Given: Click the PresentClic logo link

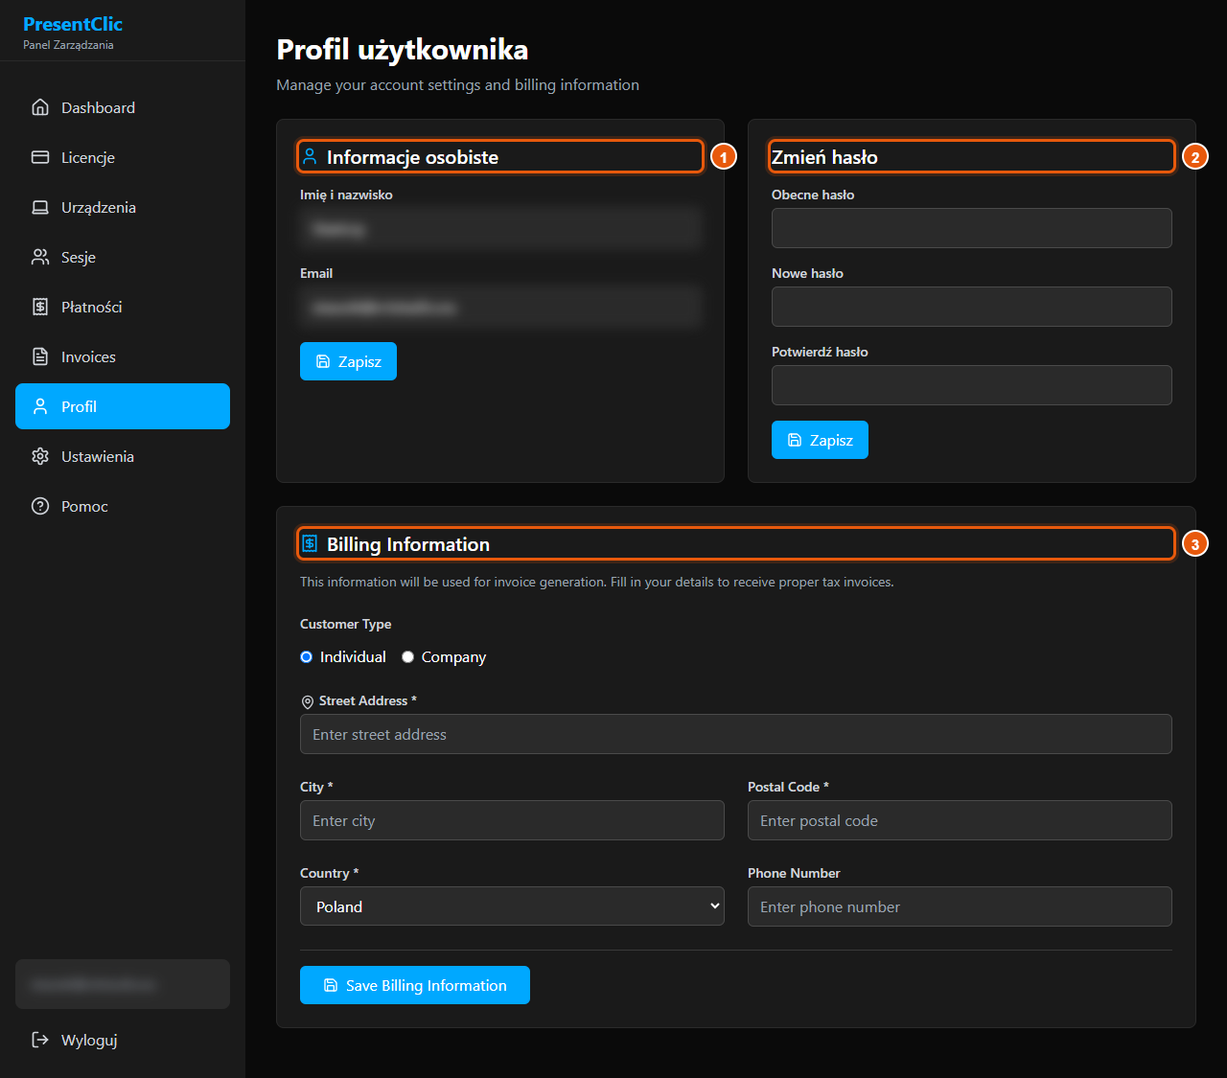Looking at the screenshot, I should (x=73, y=24).
